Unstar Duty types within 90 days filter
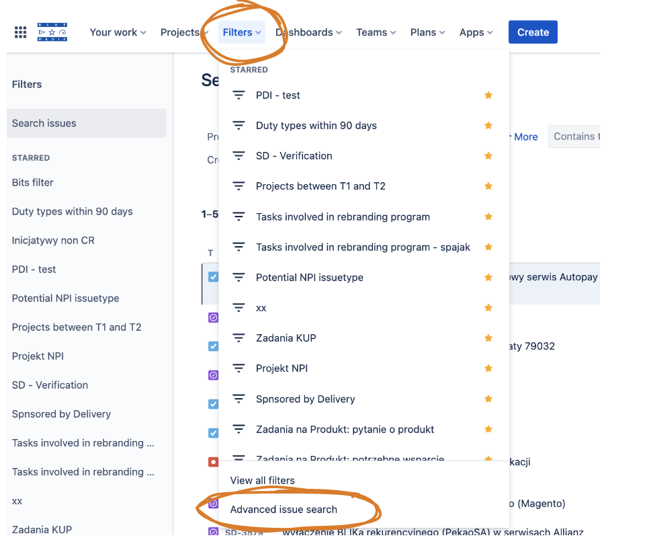 pyautogui.click(x=488, y=126)
